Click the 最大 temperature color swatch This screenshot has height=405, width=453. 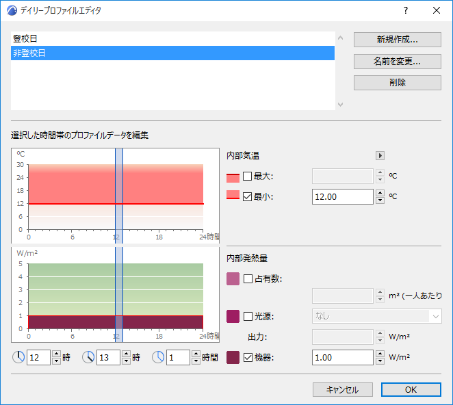233,177
